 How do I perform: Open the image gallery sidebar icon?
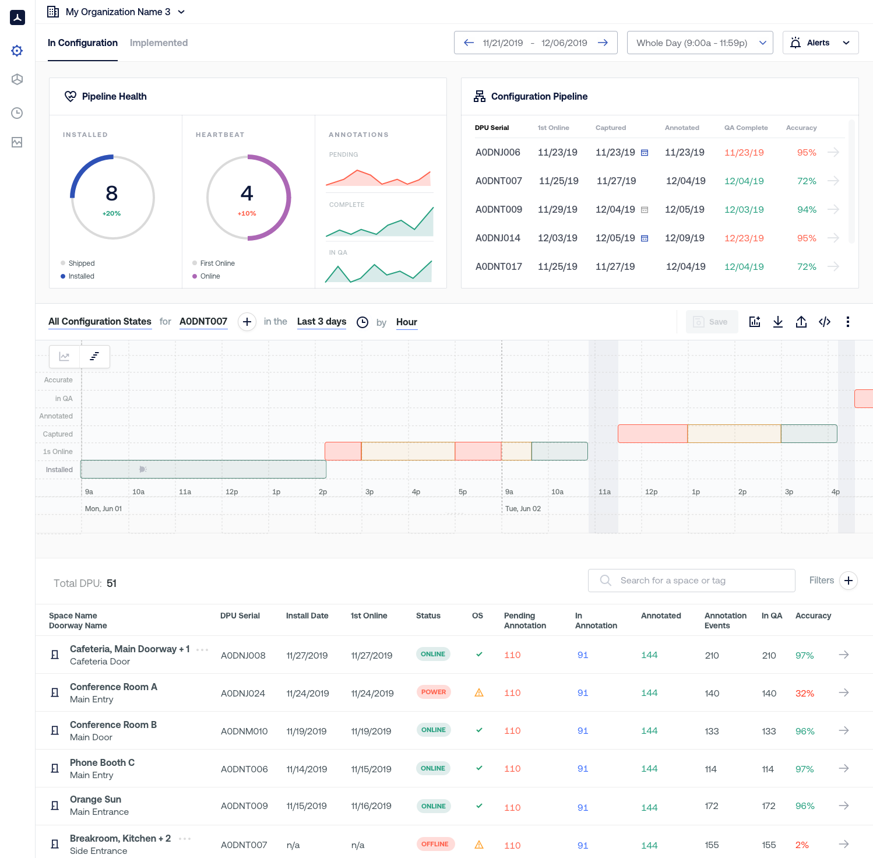click(x=17, y=142)
